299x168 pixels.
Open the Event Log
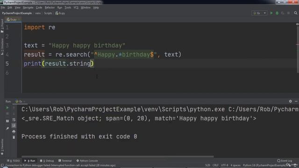point(285,161)
